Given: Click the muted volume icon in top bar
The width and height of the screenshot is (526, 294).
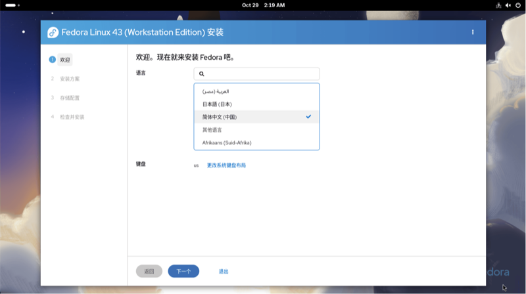Looking at the screenshot, I should click(x=508, y=5).
